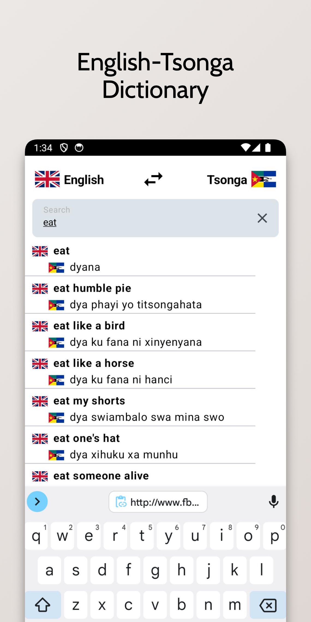311x622 pixels.
Task: Open the entry 'eat one's hat'
Action: coord(86,438)
